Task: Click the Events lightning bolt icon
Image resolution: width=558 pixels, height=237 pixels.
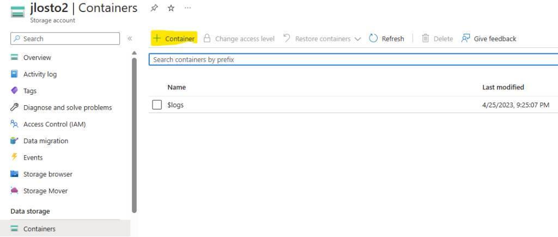Action: (14, 157)
